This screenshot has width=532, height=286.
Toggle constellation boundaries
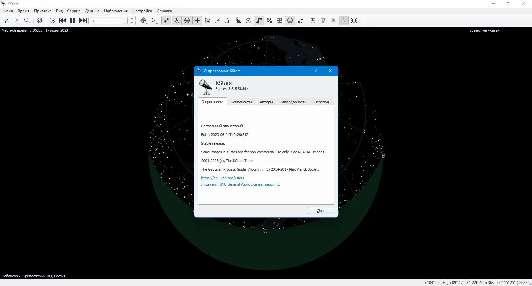click(x=249, y=20)
